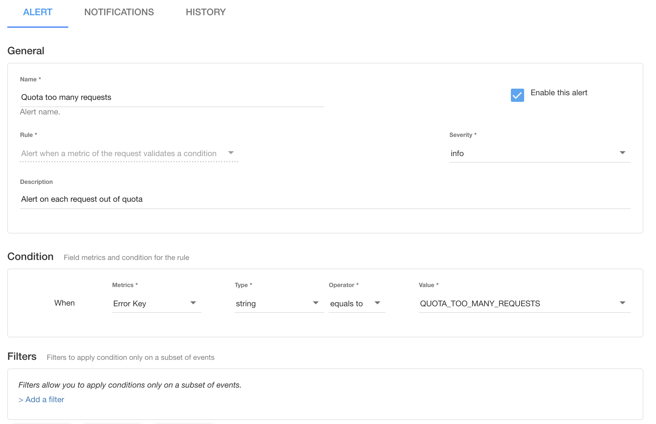Click the Add a filter link
This screenshot has height=424, width=656.
coord(41,400)
